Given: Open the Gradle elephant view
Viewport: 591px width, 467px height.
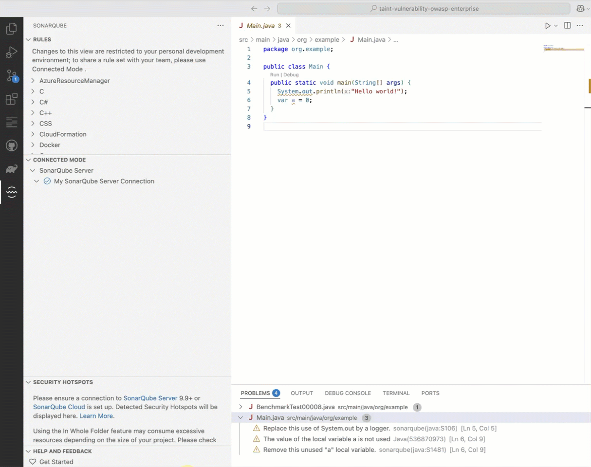Looking at the screenshot, I should 11,169.
